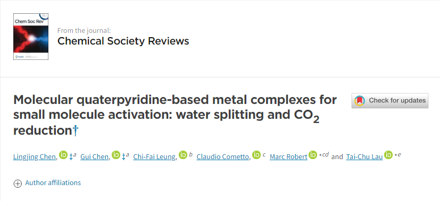440x201 pixels.
Task: Open ORCID icon beside Chi-Fai Leung
Action: pyautogui.click(x=183, y=155)
